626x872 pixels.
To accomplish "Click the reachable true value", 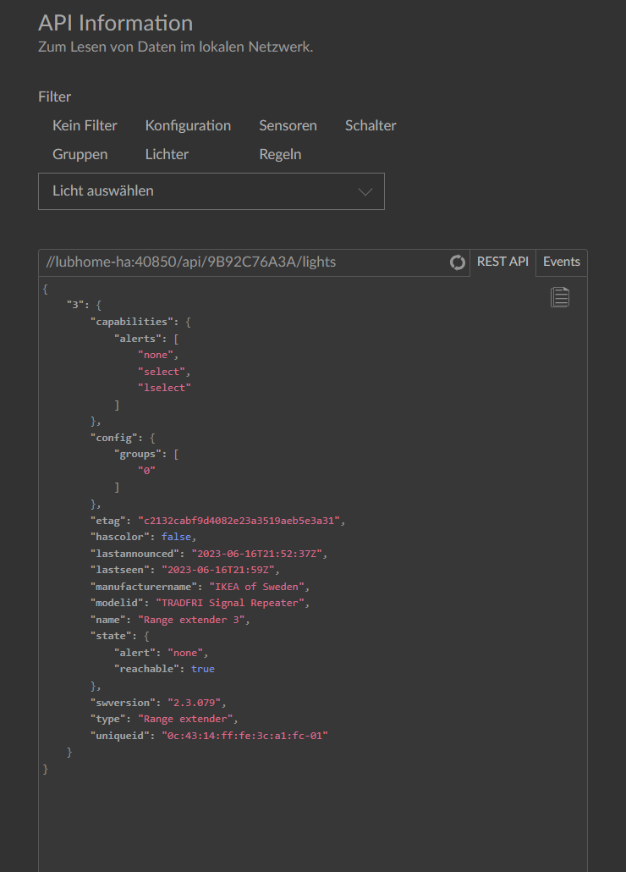I will pos(203,669).
